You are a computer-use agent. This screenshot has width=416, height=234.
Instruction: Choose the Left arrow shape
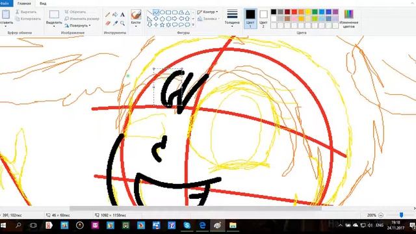click(x=181, y=19)
